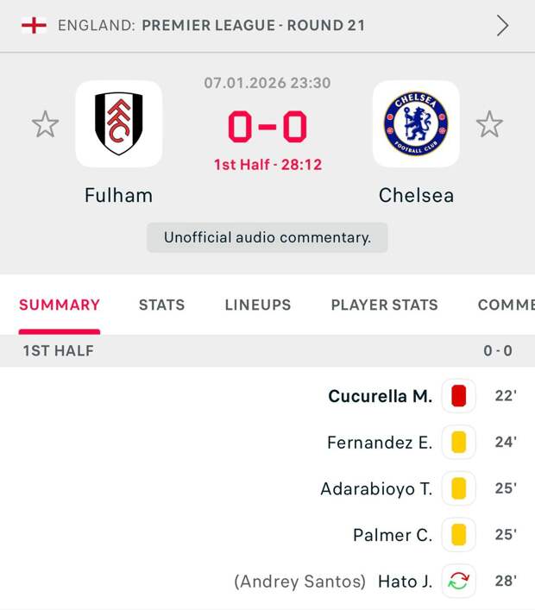Click the Unofficial audio commentary button
535x610 pixels.
(x=267, y=237)
